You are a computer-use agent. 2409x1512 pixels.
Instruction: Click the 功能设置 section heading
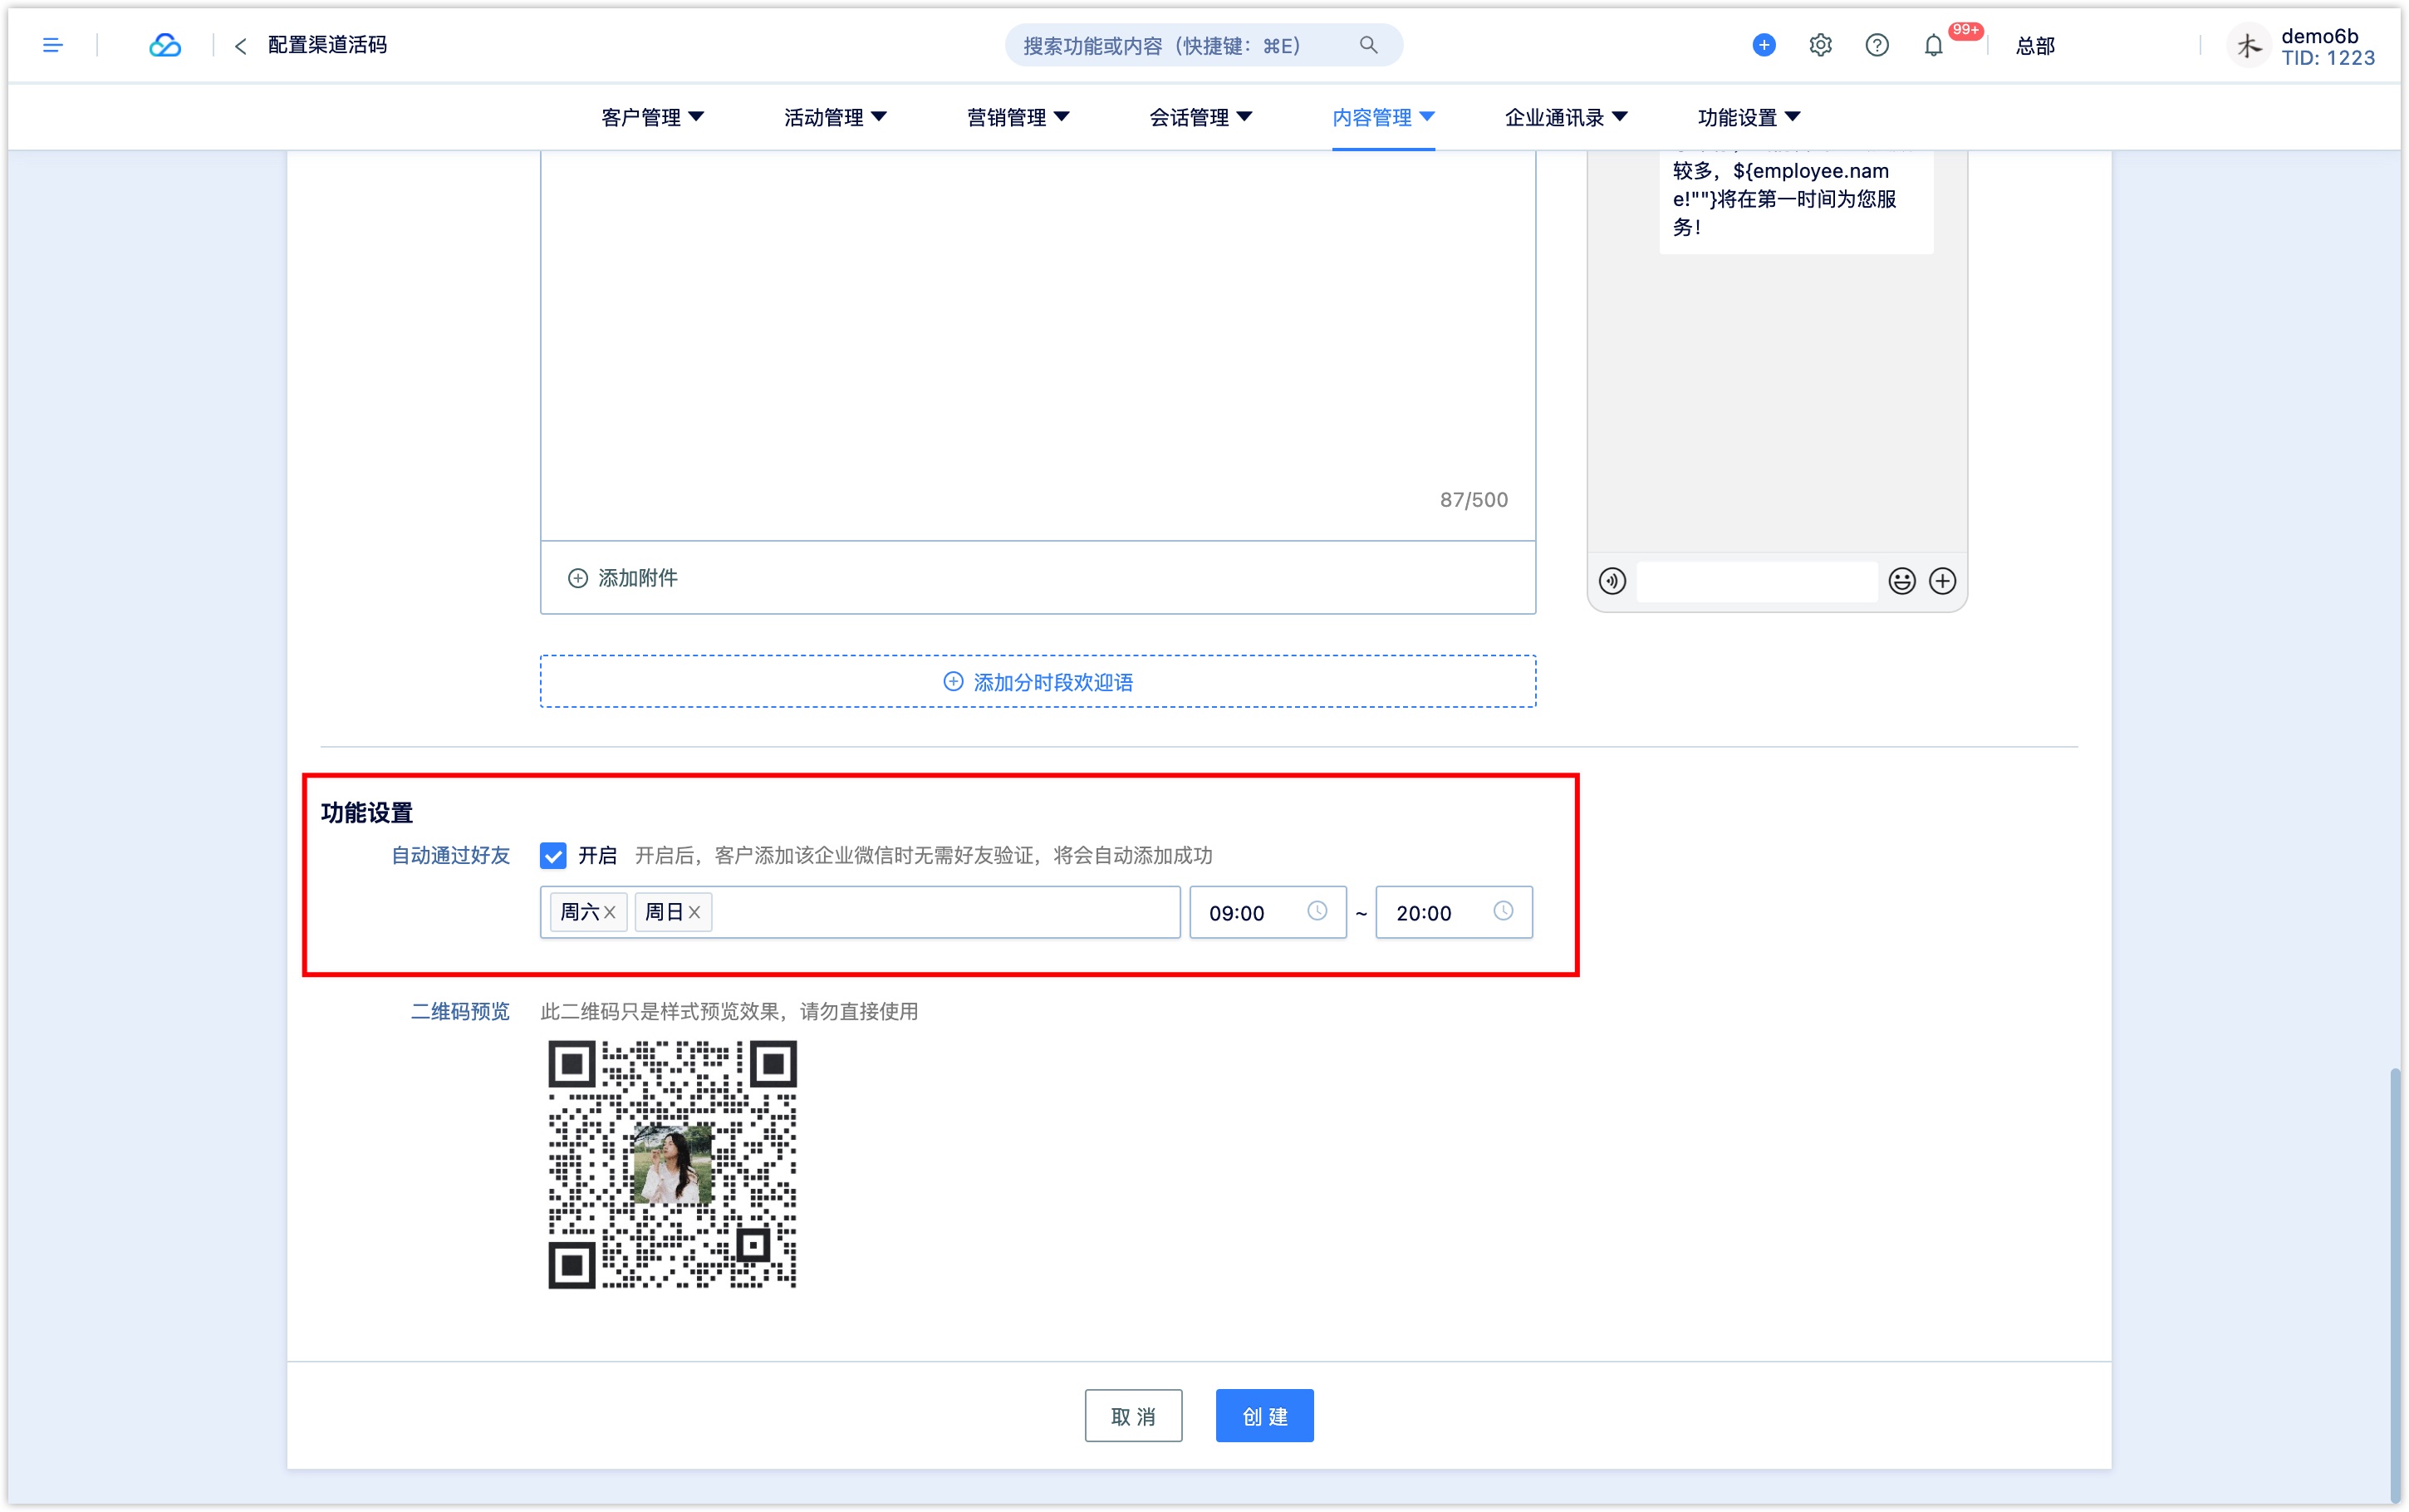pyautogui.click(x=366, y=812)
